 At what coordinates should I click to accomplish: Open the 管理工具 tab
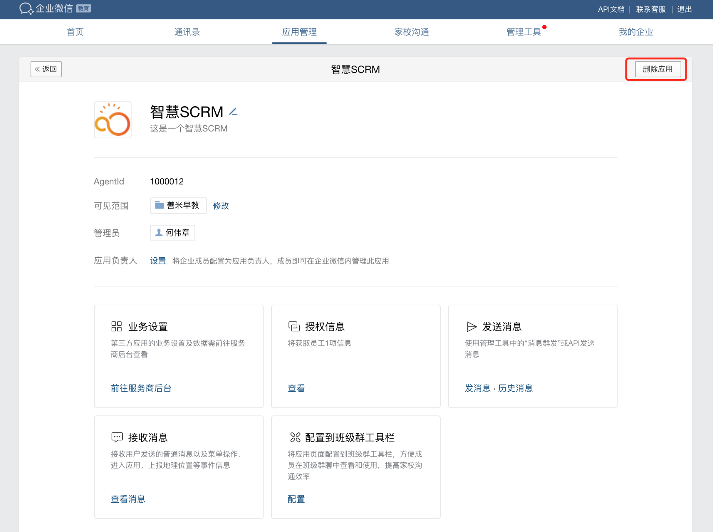click(x=523, y=32)
